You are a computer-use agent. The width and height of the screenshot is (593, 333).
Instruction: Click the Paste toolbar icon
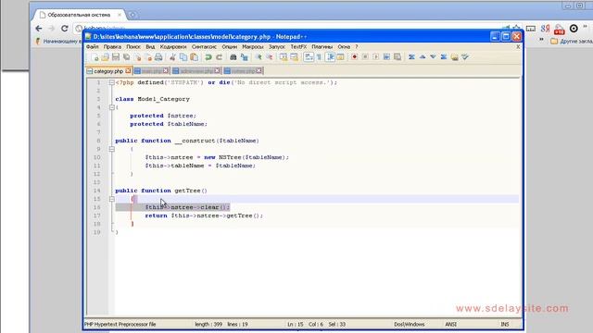pos(194,57)
